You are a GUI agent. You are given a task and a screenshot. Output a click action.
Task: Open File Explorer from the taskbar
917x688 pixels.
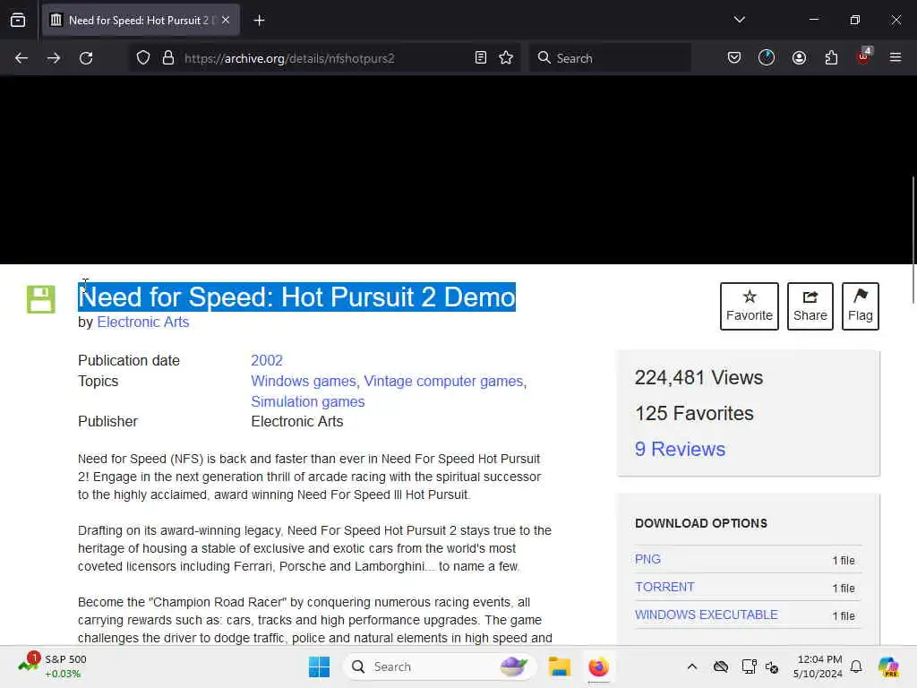tap(559, 666)
